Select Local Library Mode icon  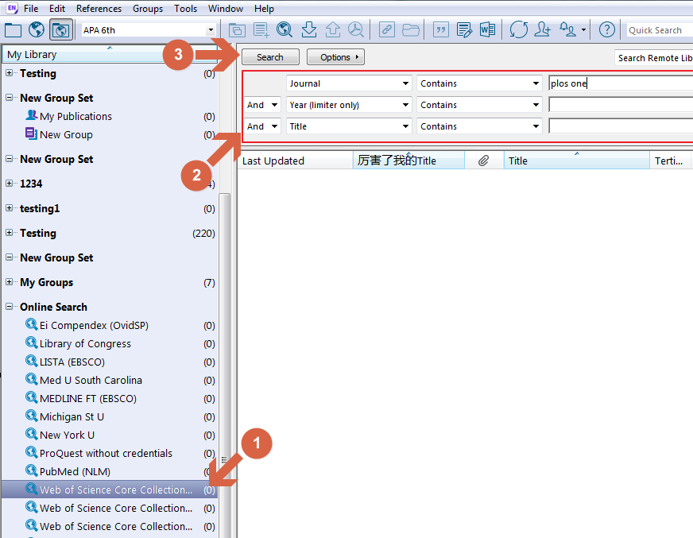(x=13, y=30)
